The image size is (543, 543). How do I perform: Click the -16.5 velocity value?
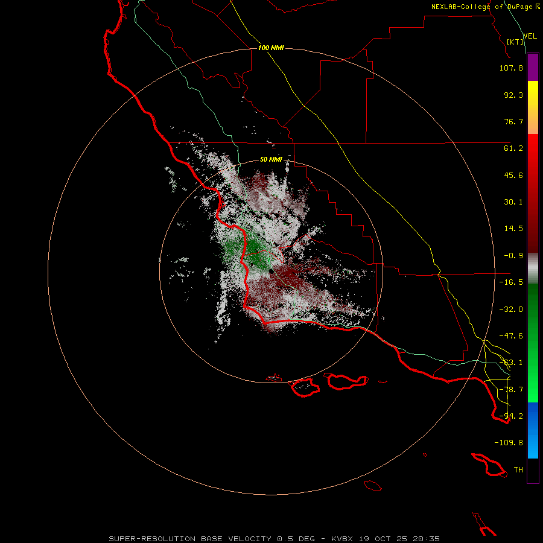click(511, 282)
